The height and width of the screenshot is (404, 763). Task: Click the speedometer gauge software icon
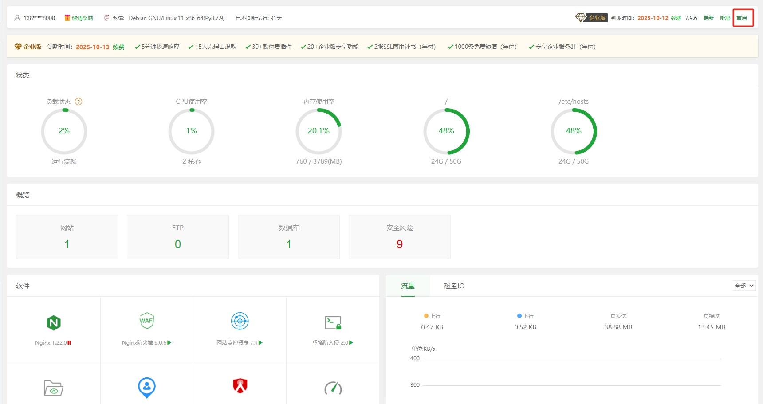[333, 388]
